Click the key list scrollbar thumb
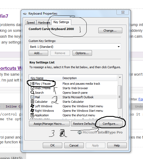143x159 pixels. click(x=120, y=97)
